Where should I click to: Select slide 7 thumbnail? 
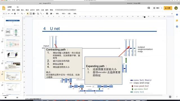13,87
